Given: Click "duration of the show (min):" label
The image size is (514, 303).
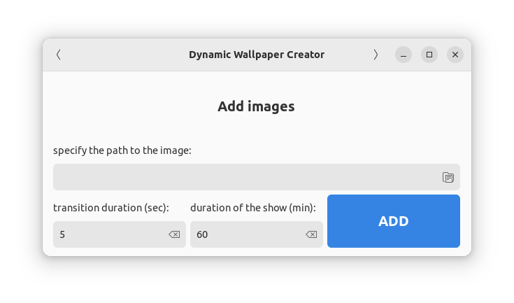Looking at the screenshot, I should [253, 208].
